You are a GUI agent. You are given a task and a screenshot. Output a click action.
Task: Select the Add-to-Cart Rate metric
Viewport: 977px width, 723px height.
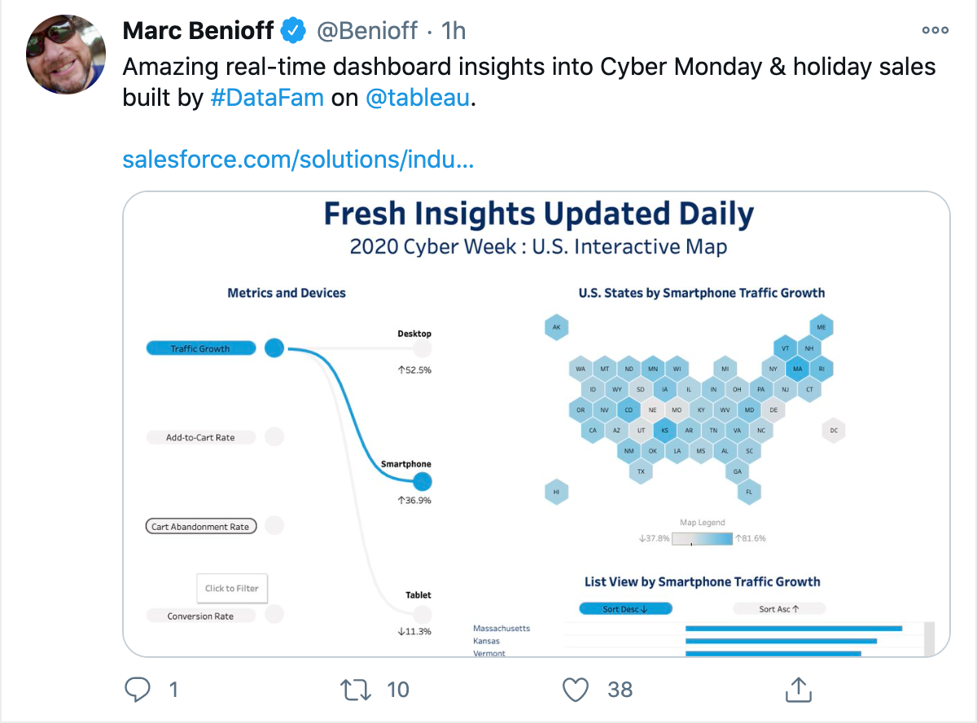(200, 437)
